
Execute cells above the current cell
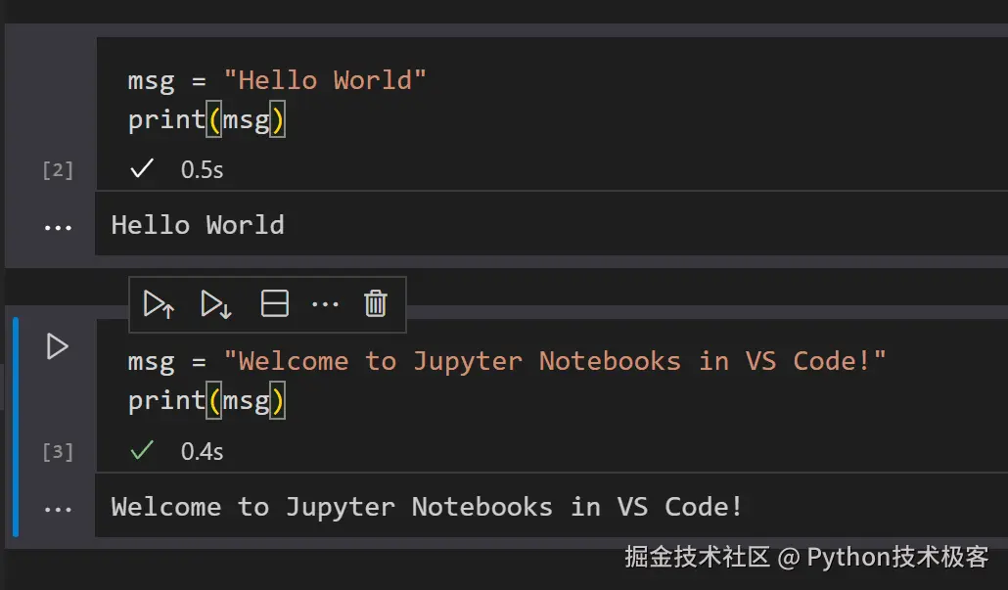159,304
